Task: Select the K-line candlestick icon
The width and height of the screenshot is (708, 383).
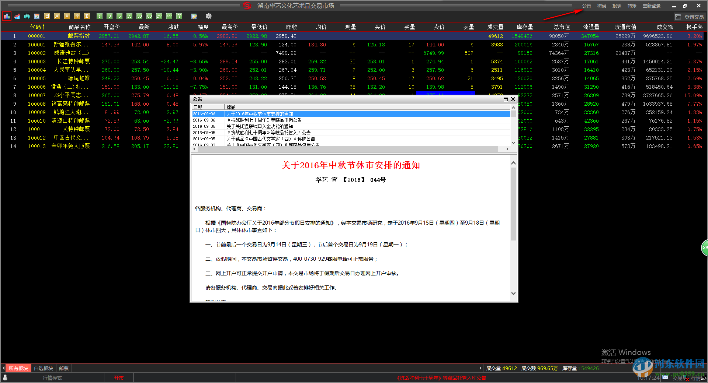Action: [x=27, y=16]
